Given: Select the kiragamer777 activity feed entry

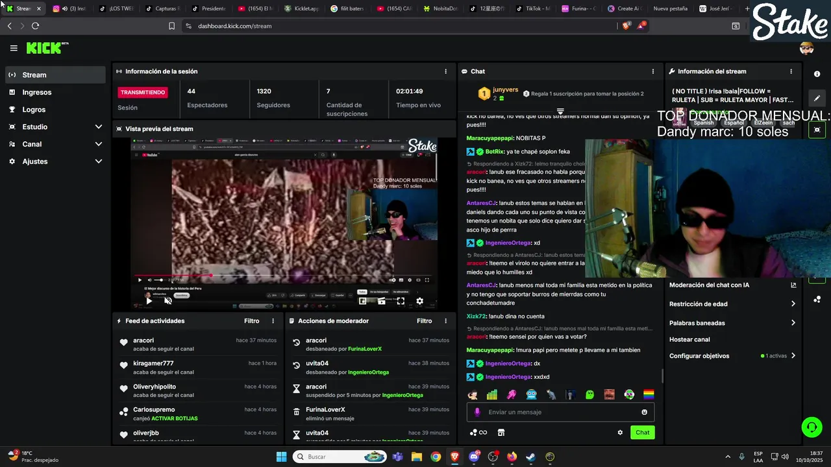Looking at the screenshot, I should click(198, 368).
